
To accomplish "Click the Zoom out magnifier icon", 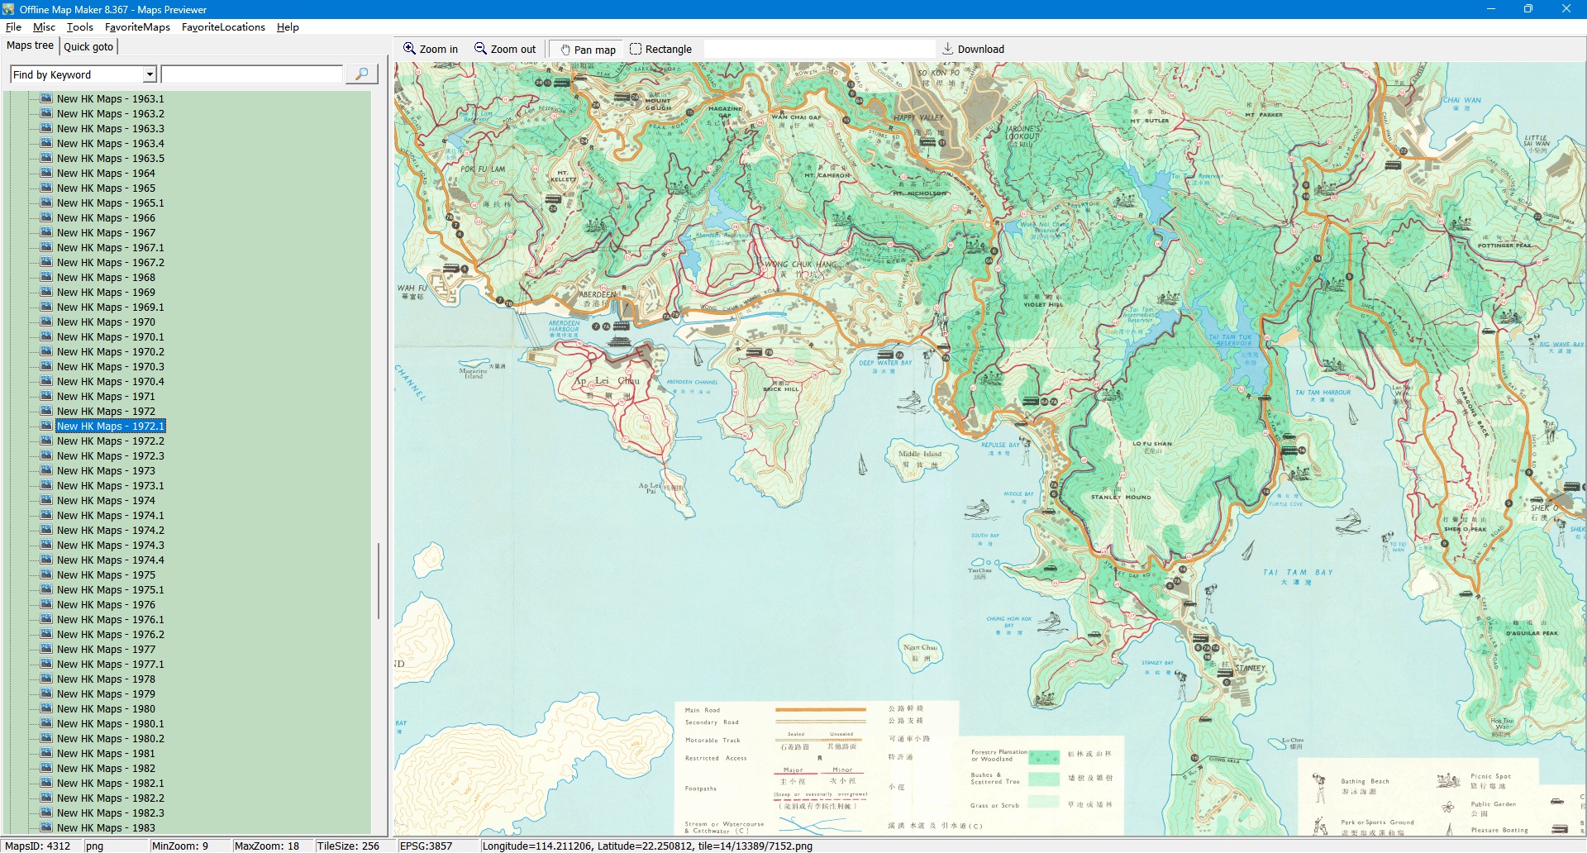I will pyautogui.click(x=480, y=49).
